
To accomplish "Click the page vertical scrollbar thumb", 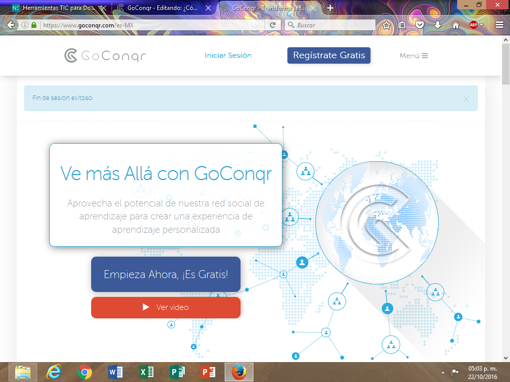I will coord(506,64).
